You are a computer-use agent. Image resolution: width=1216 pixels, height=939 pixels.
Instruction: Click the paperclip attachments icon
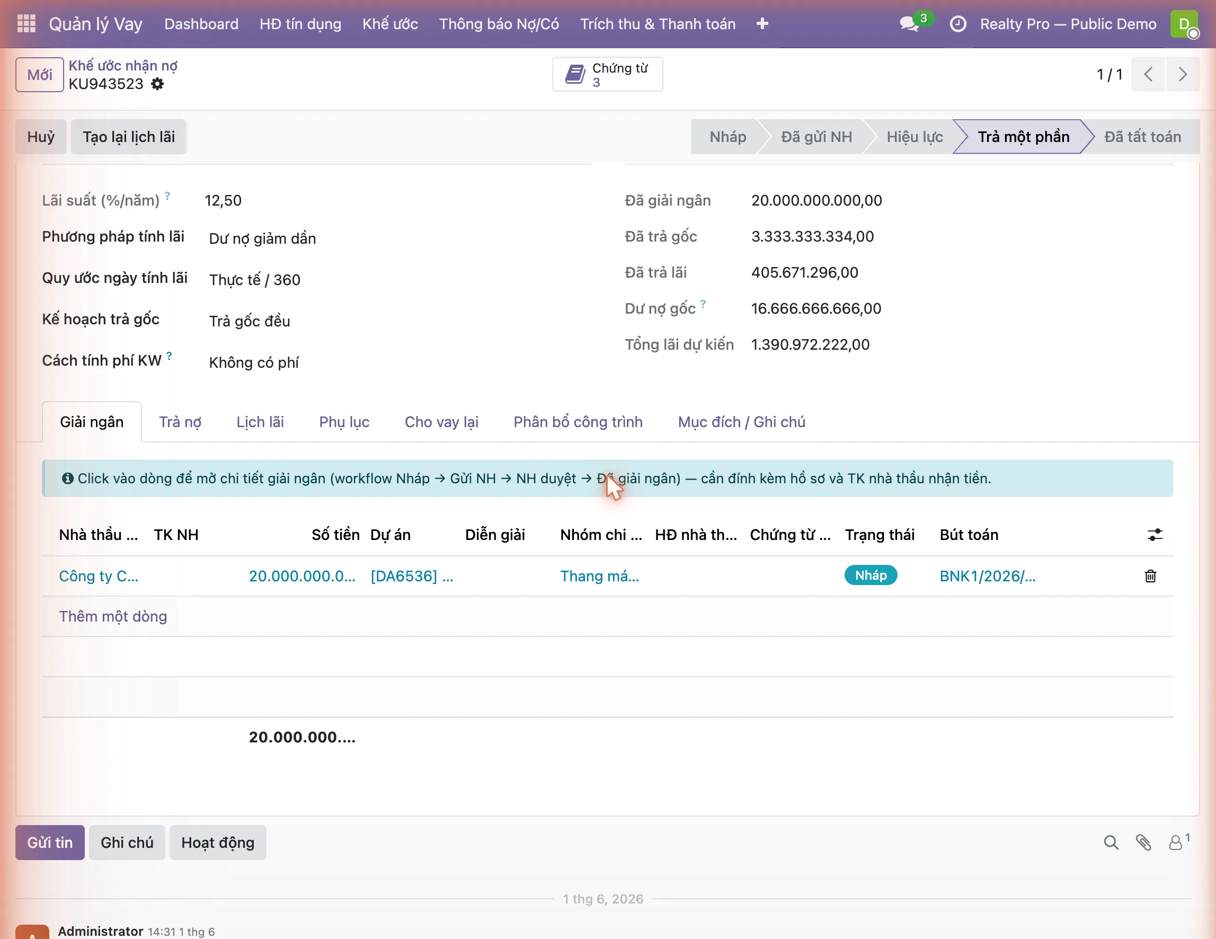[x=1143, y=843]
